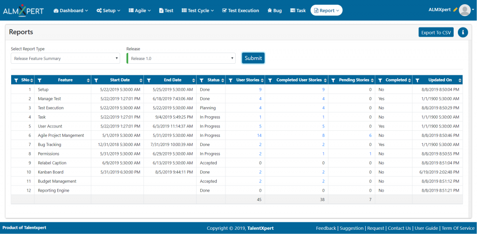Expand the Agile menu
The height and width of the screenshot is (234, 477).
point(140,10)
